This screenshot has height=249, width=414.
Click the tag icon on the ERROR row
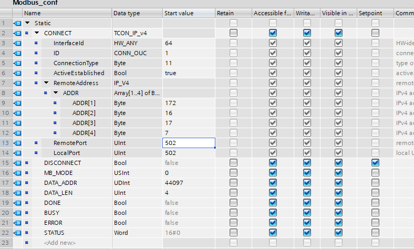point(17,223)
